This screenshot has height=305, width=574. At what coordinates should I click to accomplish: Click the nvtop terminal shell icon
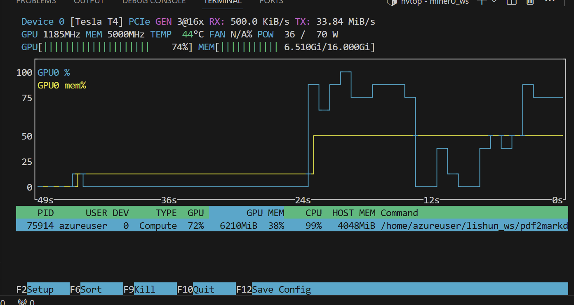pyautogui.click(x=392, y=2)
